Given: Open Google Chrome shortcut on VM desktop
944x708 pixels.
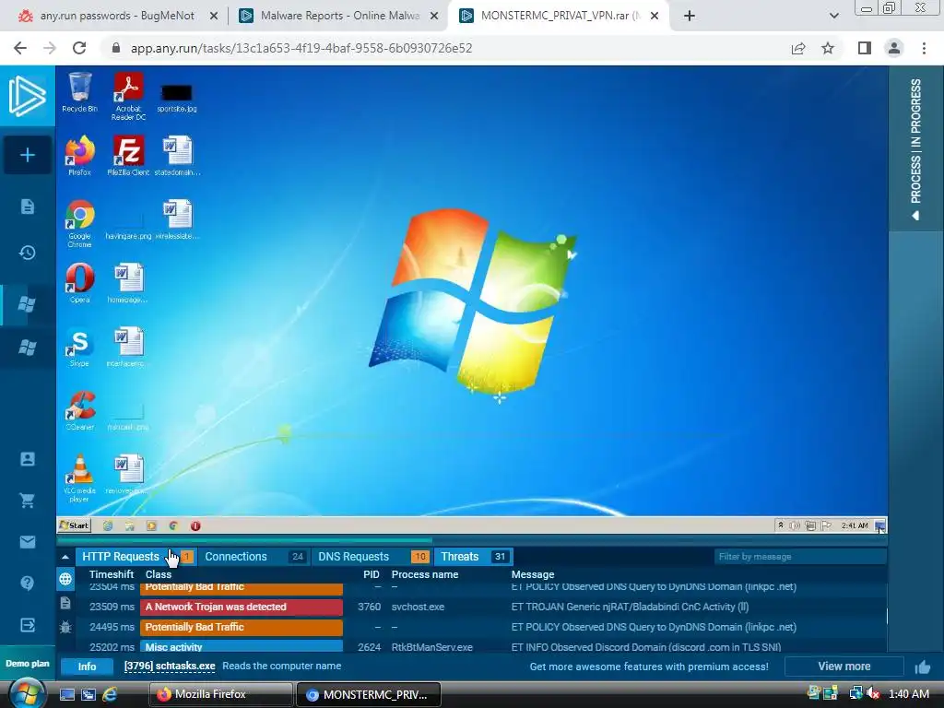Looking at the screenshot, I should point(79,223).
